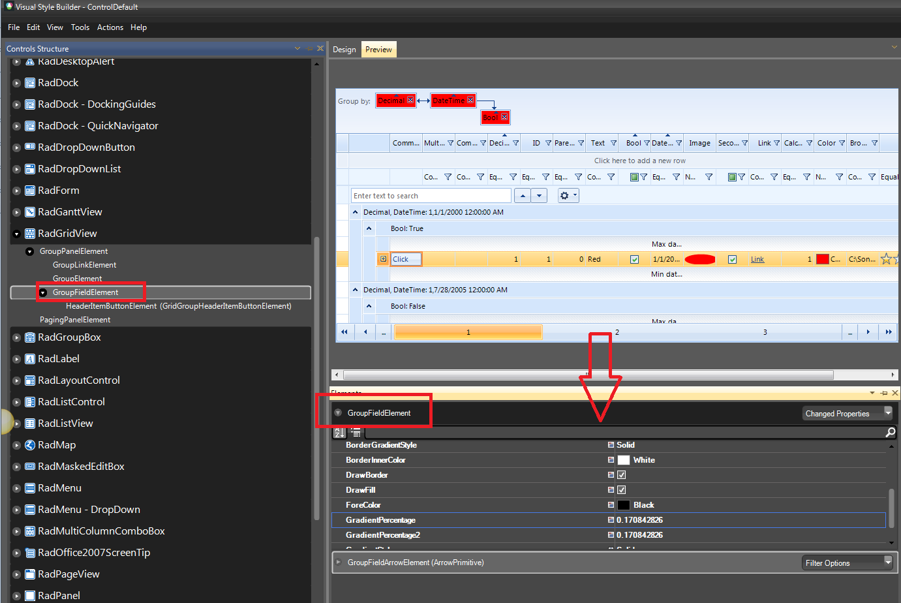901x603 pixels.
Task: Go to grid page 3
Action: pyautogui.click(x=765, y=332)
